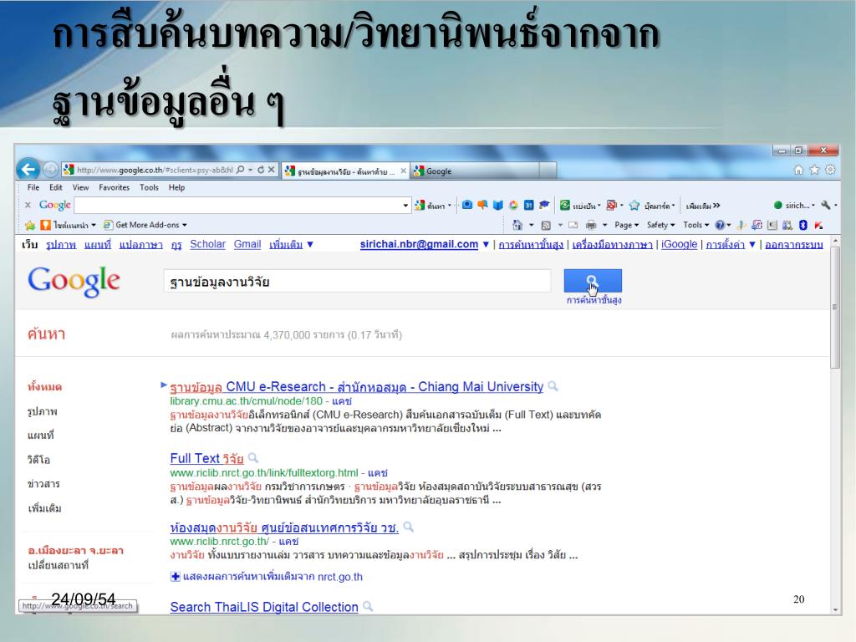Click การค้นหาขั้นสูง link below the search button
Viewport: 856px width, 642px height.
coord(594,300)
